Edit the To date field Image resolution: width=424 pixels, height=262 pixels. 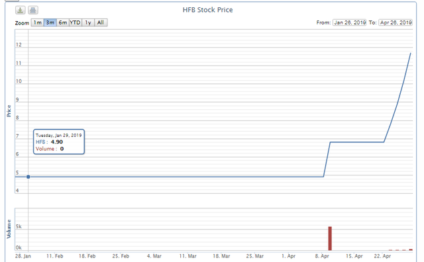click(x=396, y=22)
